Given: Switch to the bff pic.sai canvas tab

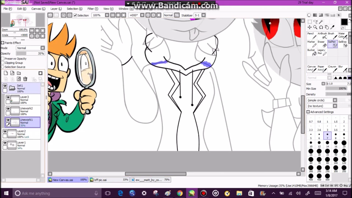Looking at the screenshot, I should click(x=109, y=180).
